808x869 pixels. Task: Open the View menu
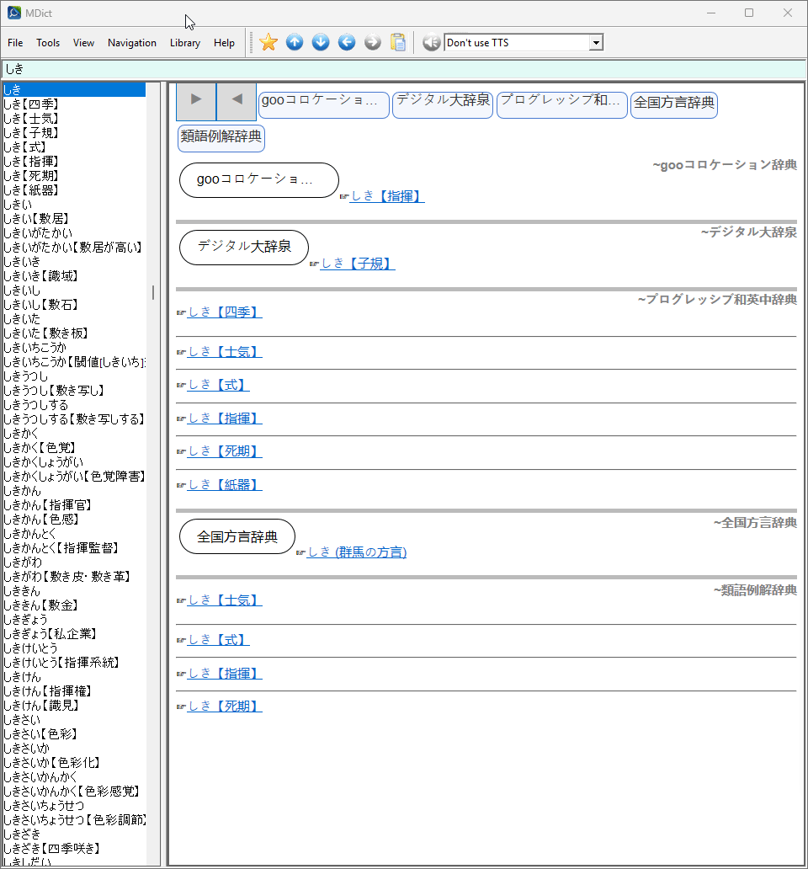pos(83,43)
